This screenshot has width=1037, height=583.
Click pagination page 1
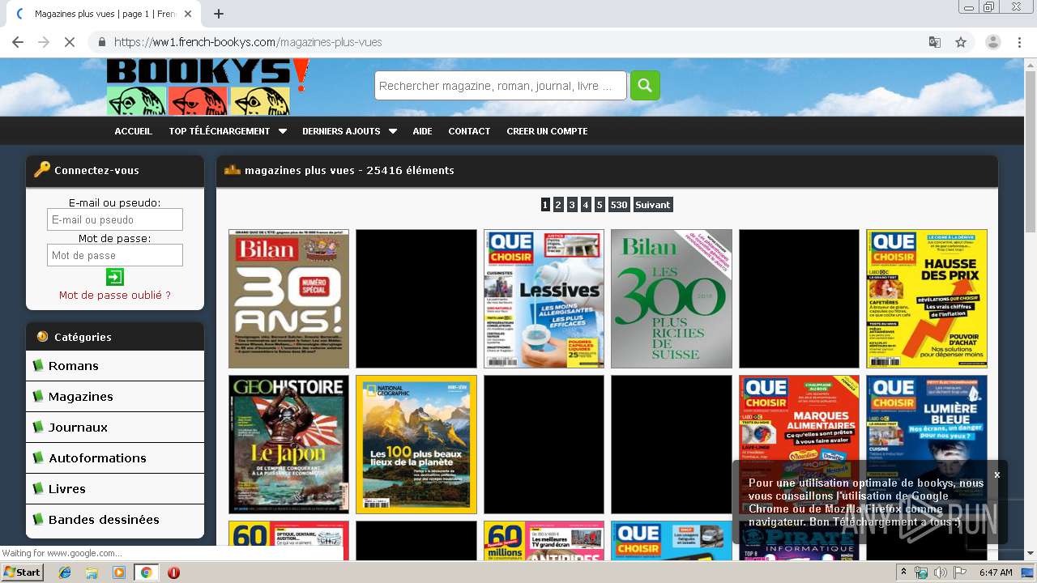tap(545, 205)
